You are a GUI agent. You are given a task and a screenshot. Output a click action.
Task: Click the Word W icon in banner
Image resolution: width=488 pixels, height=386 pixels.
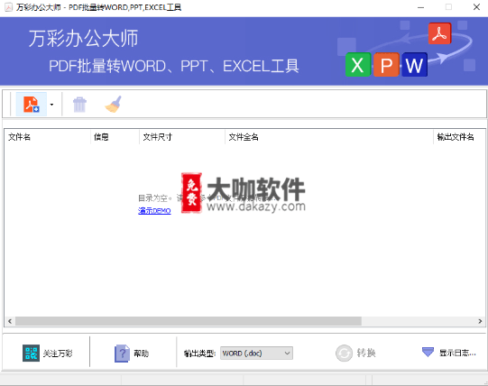(415, 65)
